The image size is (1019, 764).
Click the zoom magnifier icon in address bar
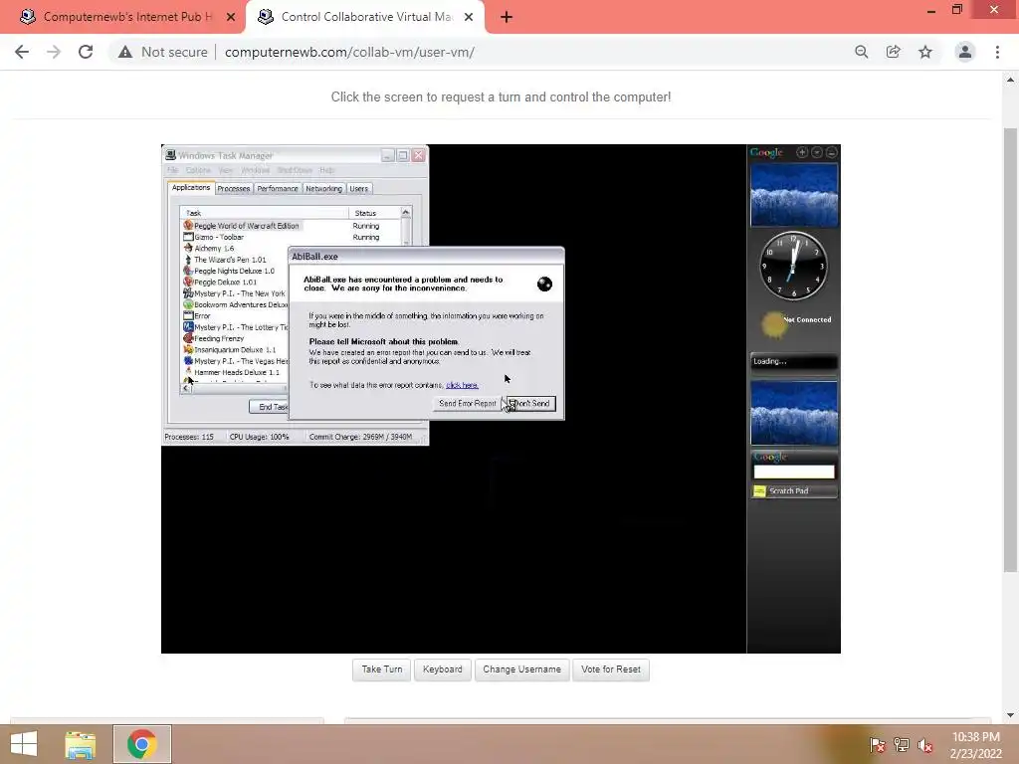pyautogui.click(x=862, y=52)
